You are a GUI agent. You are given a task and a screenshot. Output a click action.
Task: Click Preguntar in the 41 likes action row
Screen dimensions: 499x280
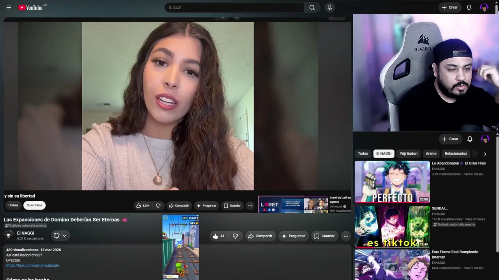(x=293, y=236)
